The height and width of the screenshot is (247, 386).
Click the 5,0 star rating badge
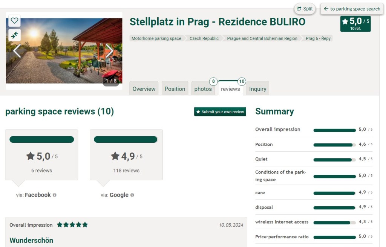(x=355, y=23)
